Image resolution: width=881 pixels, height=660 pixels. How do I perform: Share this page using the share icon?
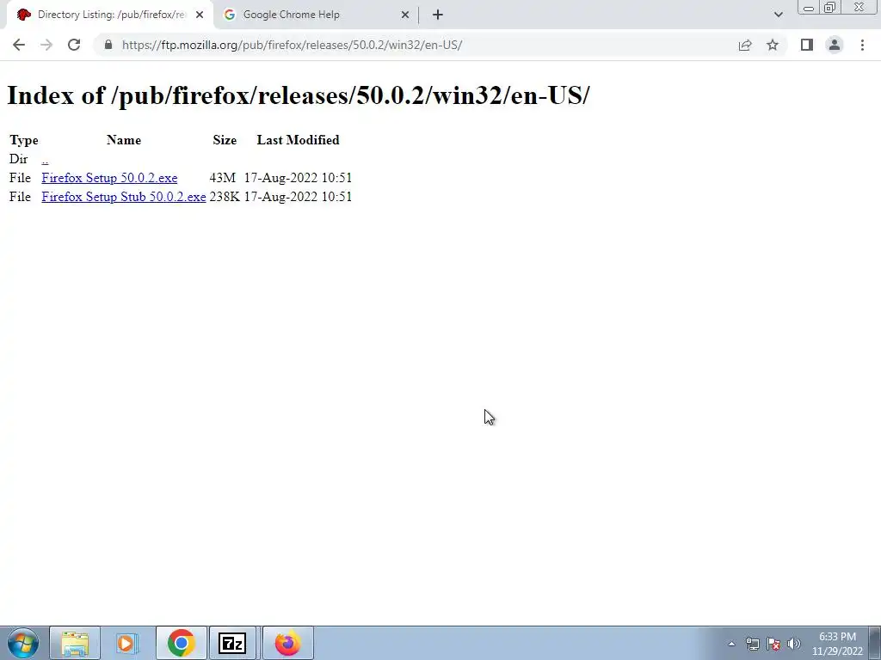(x=745, y=45)
